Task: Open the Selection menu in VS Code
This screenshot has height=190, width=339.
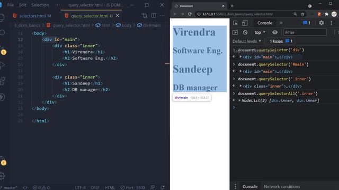Action: click(x=40, y=5)
